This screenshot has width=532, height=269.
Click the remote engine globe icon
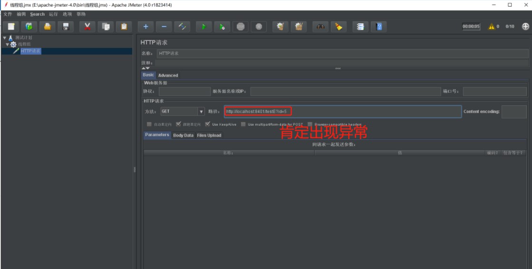[x=525, y=27]
